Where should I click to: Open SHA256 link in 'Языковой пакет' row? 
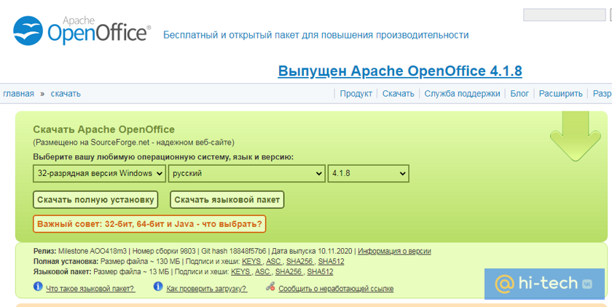click(x=289, y=271)
